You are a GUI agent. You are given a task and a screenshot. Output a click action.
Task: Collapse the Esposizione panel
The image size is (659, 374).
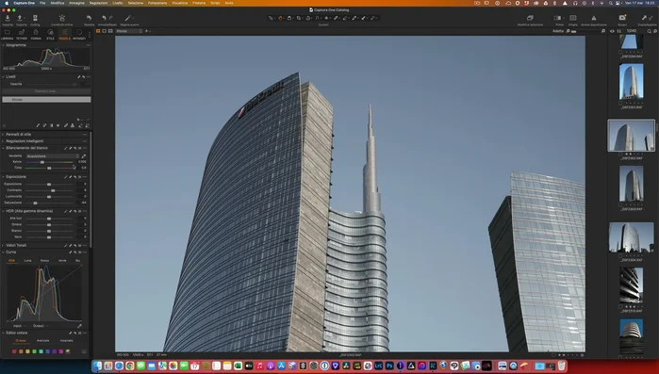coord(4,177)
